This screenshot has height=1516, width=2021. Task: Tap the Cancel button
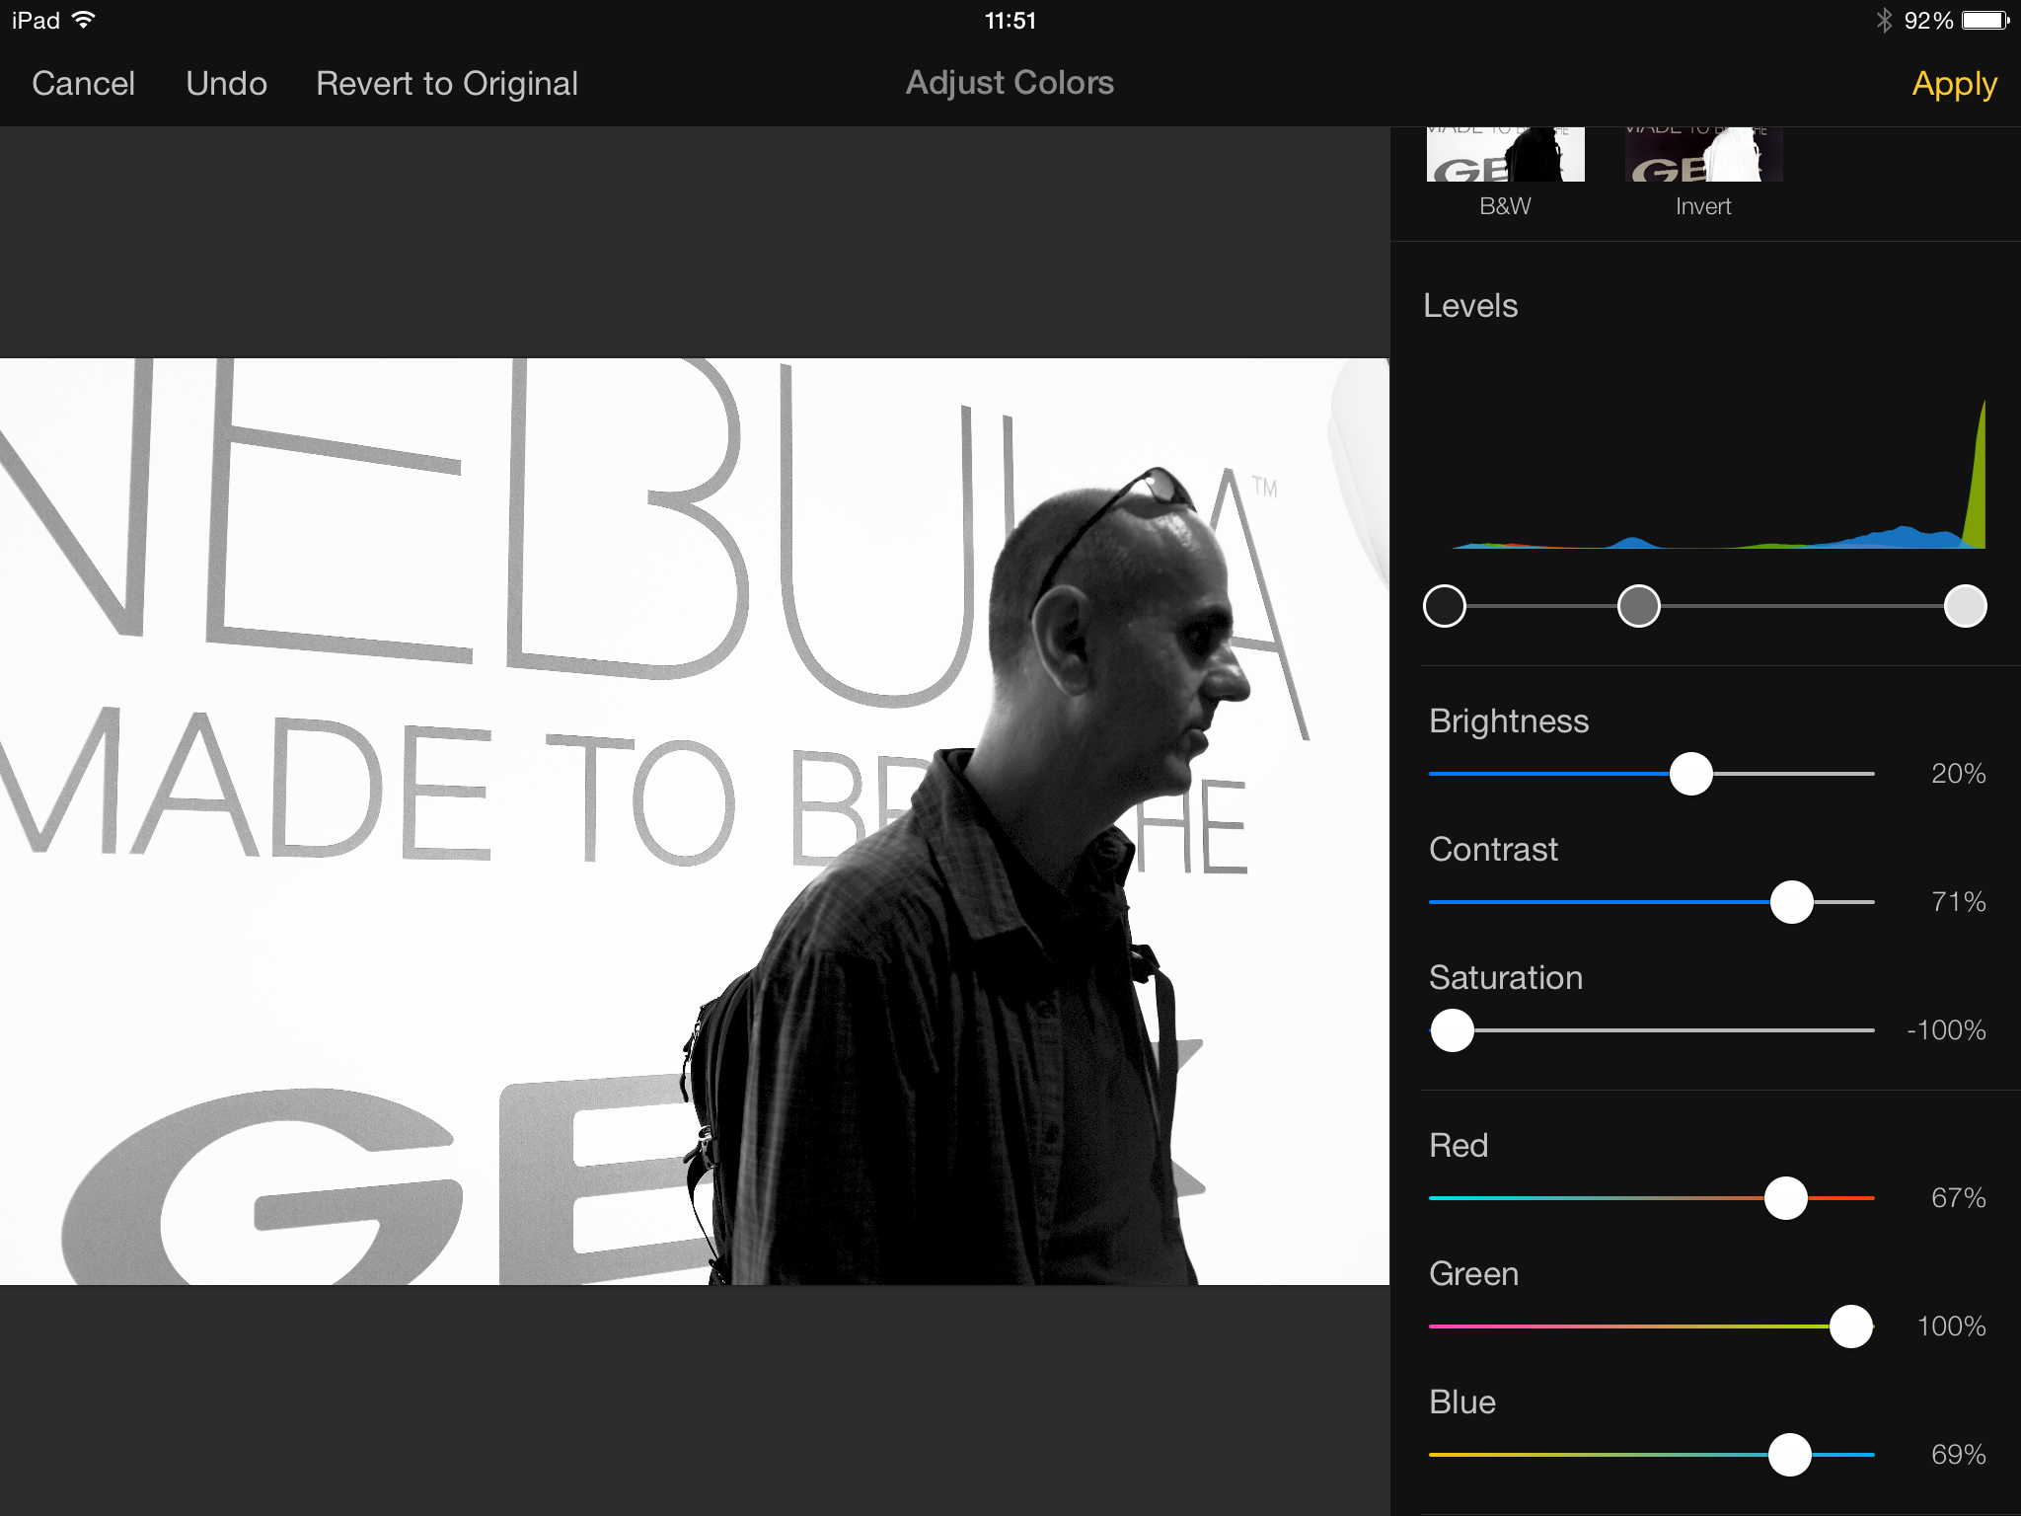pyautogui.click(x=83, y=84)
